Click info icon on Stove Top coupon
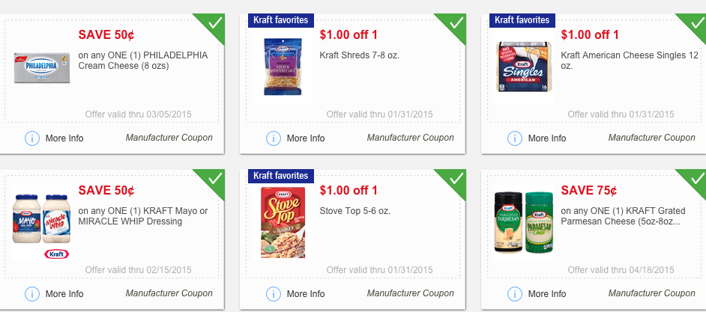 pos(274,294)
